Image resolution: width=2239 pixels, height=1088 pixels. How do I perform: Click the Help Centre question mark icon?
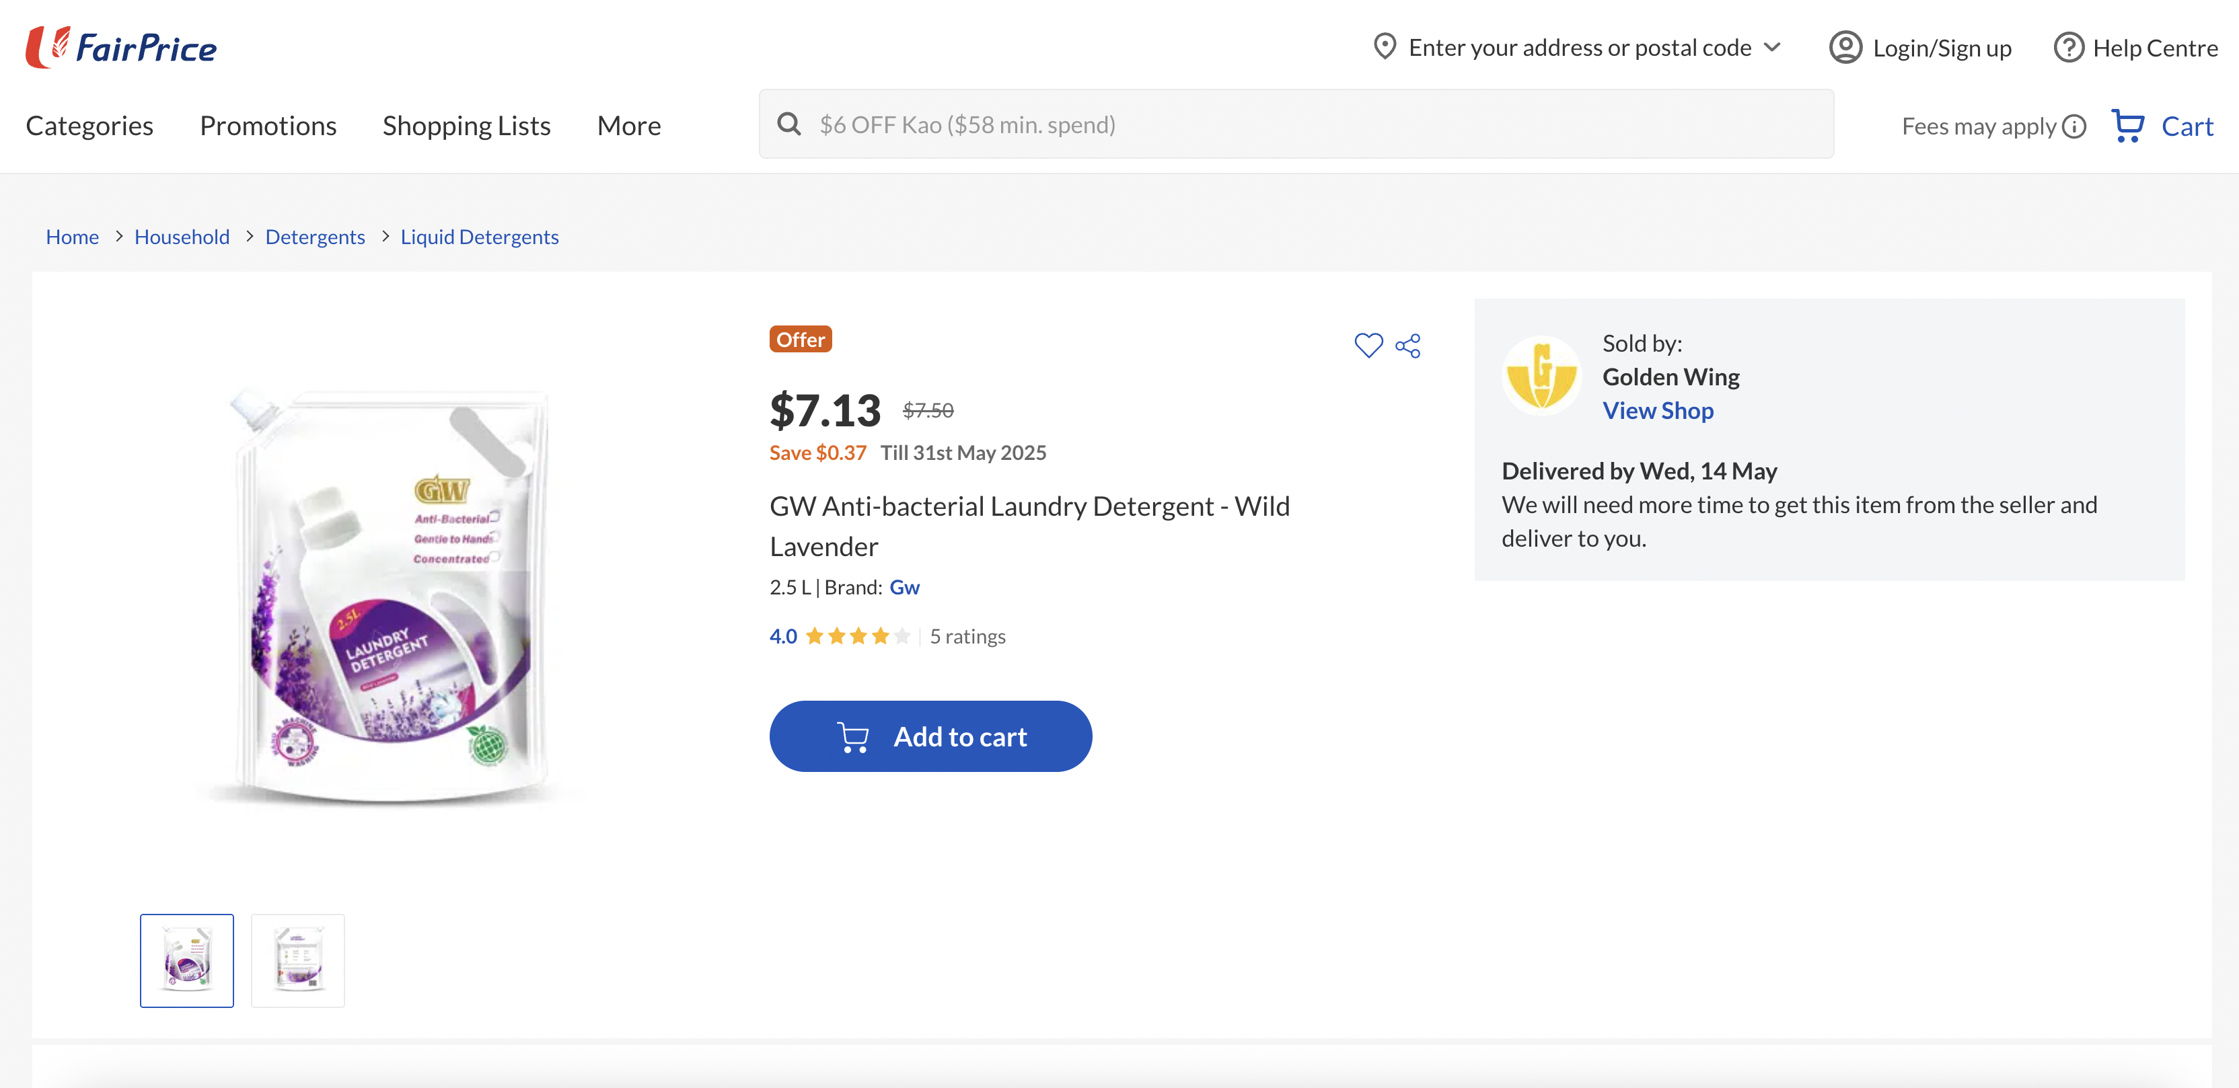tap(2069, 47)
